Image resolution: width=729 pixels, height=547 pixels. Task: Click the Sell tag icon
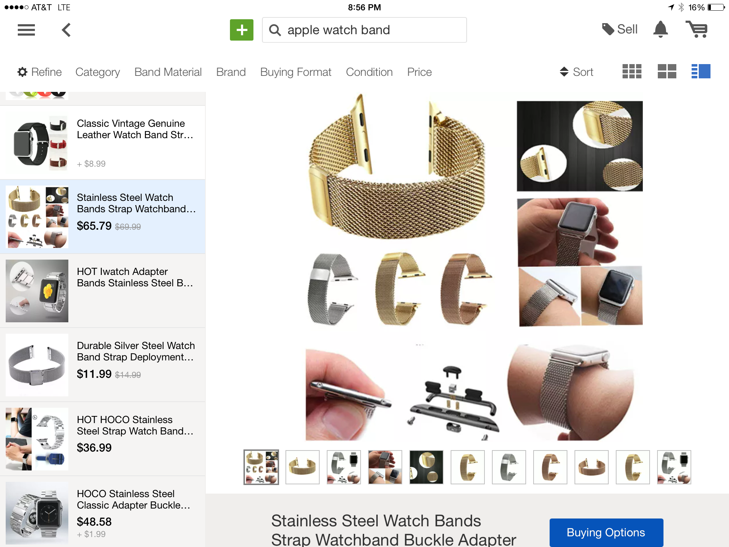[608, 29]
